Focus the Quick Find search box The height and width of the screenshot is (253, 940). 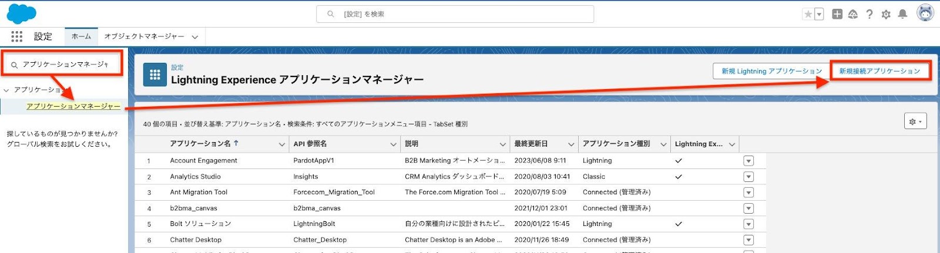click(x=62, y=65)
